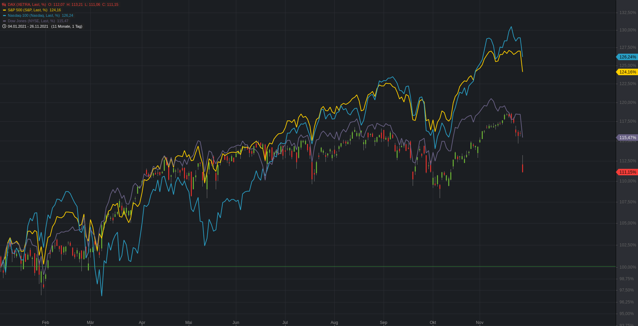Click the yellow 124,16% price axis tag
The image size is (638, 326).
click(627, 72)
